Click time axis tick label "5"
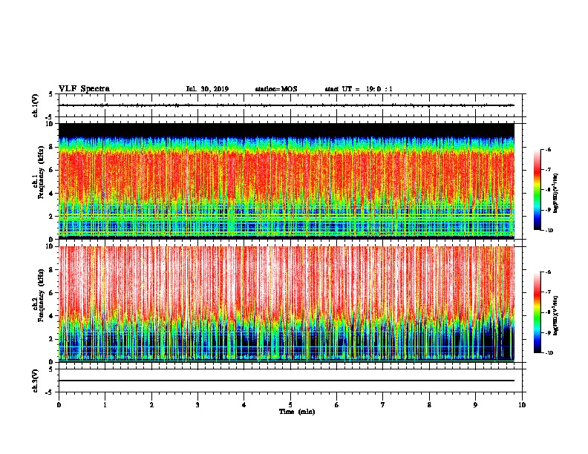This screenshot has width=588, height=454. pyautogui.click(x=290, y=405)
